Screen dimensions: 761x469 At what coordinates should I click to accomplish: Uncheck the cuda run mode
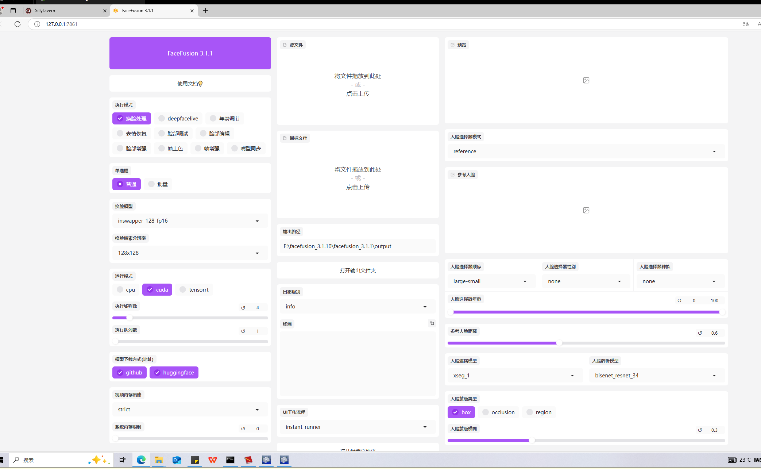157,290
